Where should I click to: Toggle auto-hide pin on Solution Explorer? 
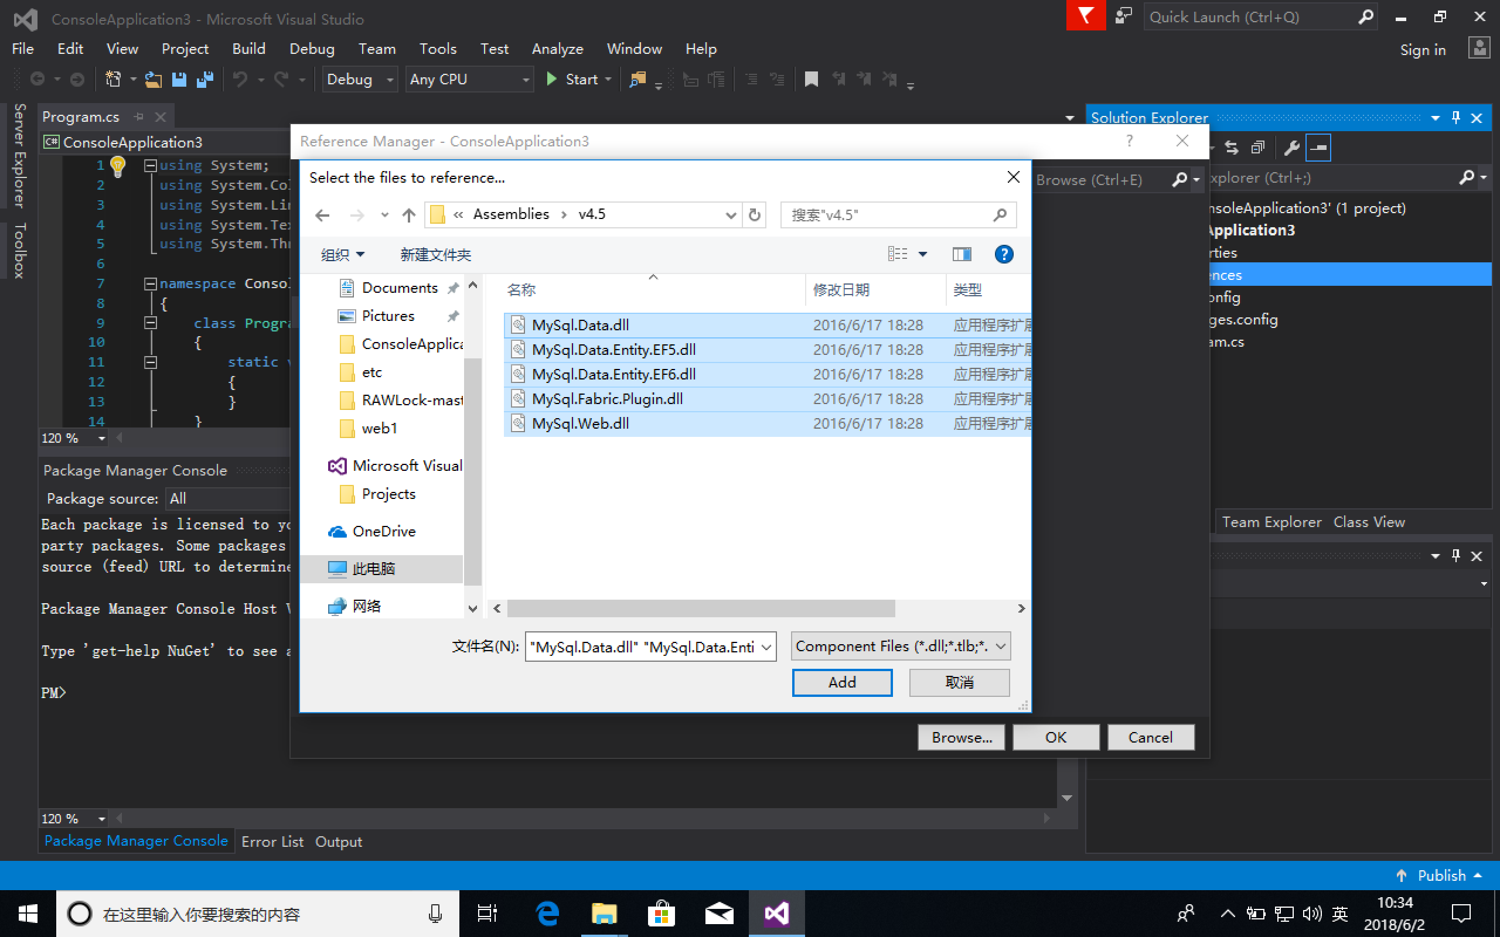[x=1456, y=117]
